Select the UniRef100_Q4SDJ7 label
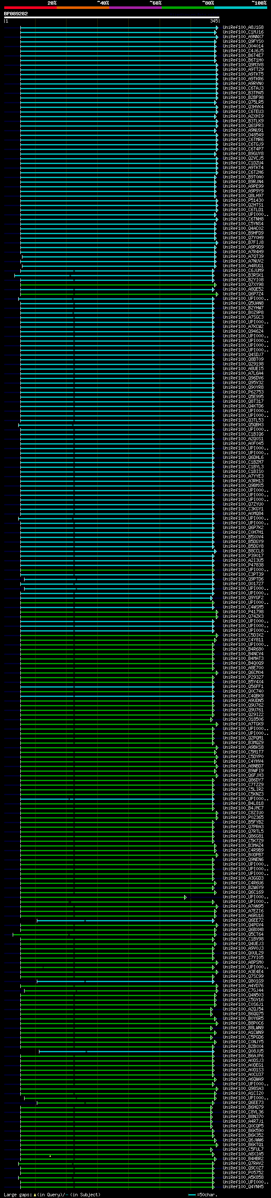The height and width of the screenshot is (1198, 271). click(x=243, y=355)
